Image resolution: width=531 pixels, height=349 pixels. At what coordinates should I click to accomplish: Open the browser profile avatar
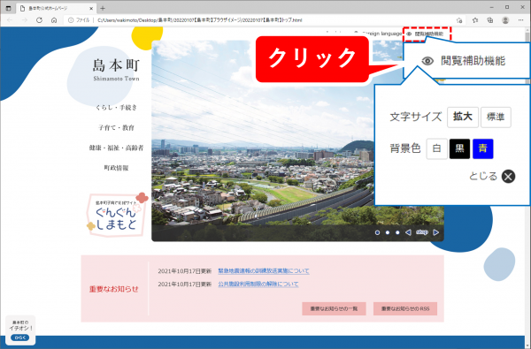tap(505, 20)
